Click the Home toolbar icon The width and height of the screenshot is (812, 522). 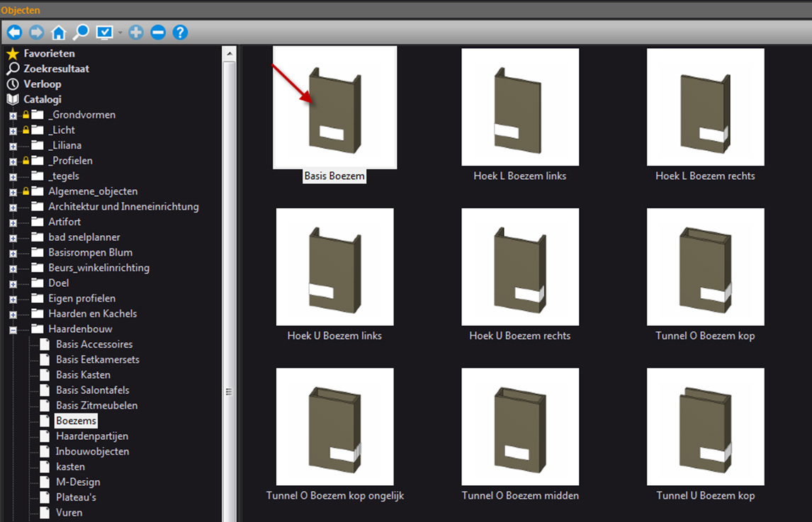[x=59, y=32]
